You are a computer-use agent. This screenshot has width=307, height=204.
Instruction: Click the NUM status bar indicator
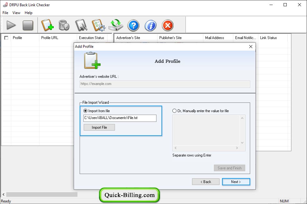pos(284,201)
